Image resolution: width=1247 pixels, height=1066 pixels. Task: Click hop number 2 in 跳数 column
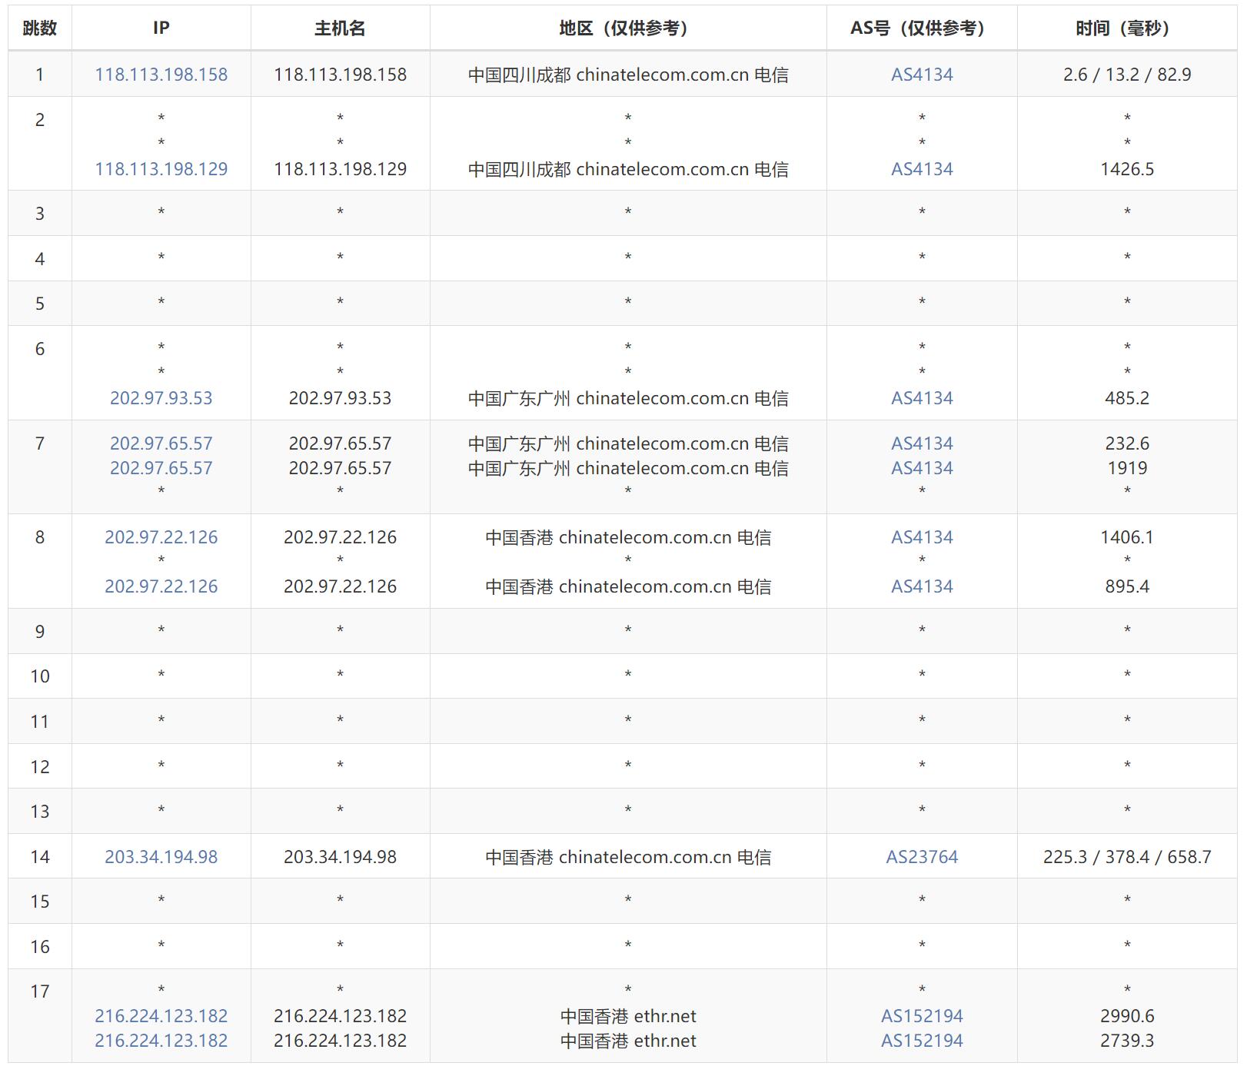40,120
